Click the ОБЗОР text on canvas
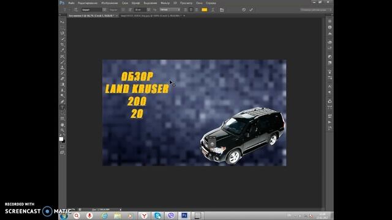The image size is (392, 220). (137, 76)
